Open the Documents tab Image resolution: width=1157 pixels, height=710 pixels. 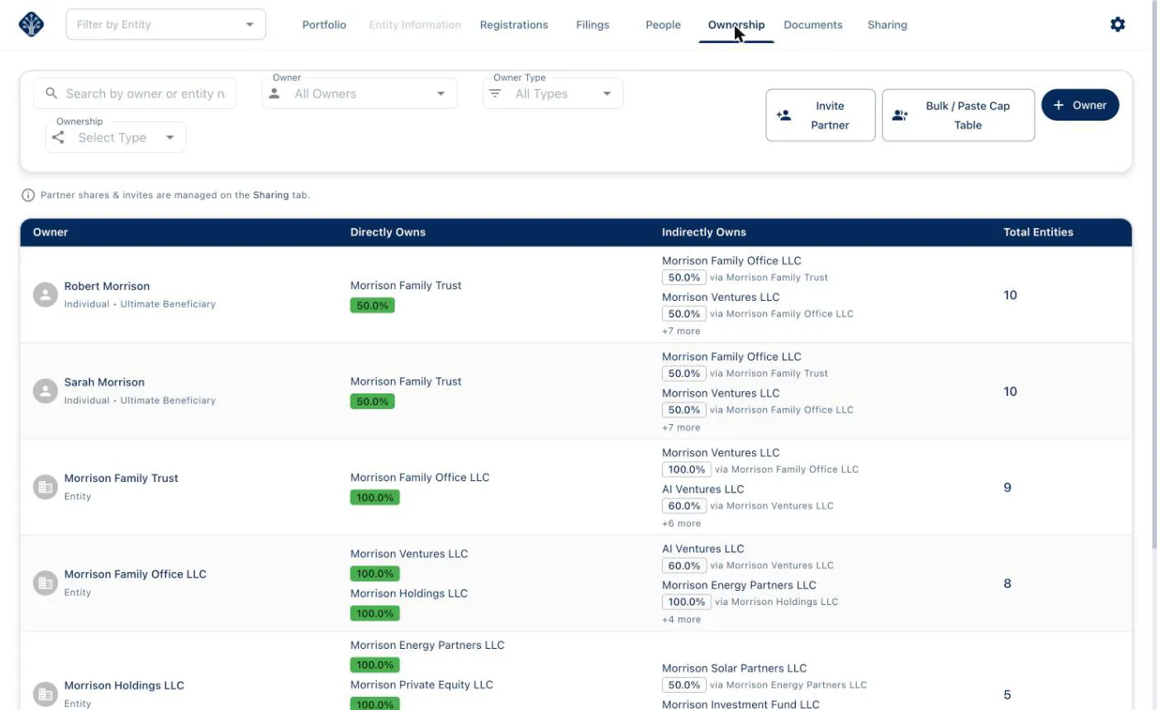click(813, 25)
